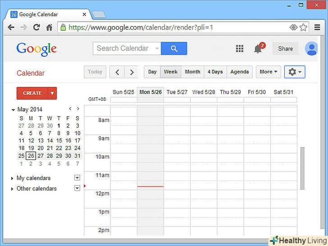Select May 20 in mini calendar
Image resolution: width=328 pixels, height=246 pixels.
41,148
